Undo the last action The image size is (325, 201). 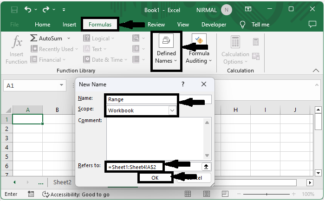28,9
